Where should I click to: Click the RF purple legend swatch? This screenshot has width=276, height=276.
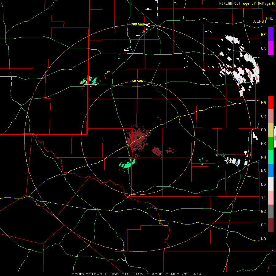point(271,34)
